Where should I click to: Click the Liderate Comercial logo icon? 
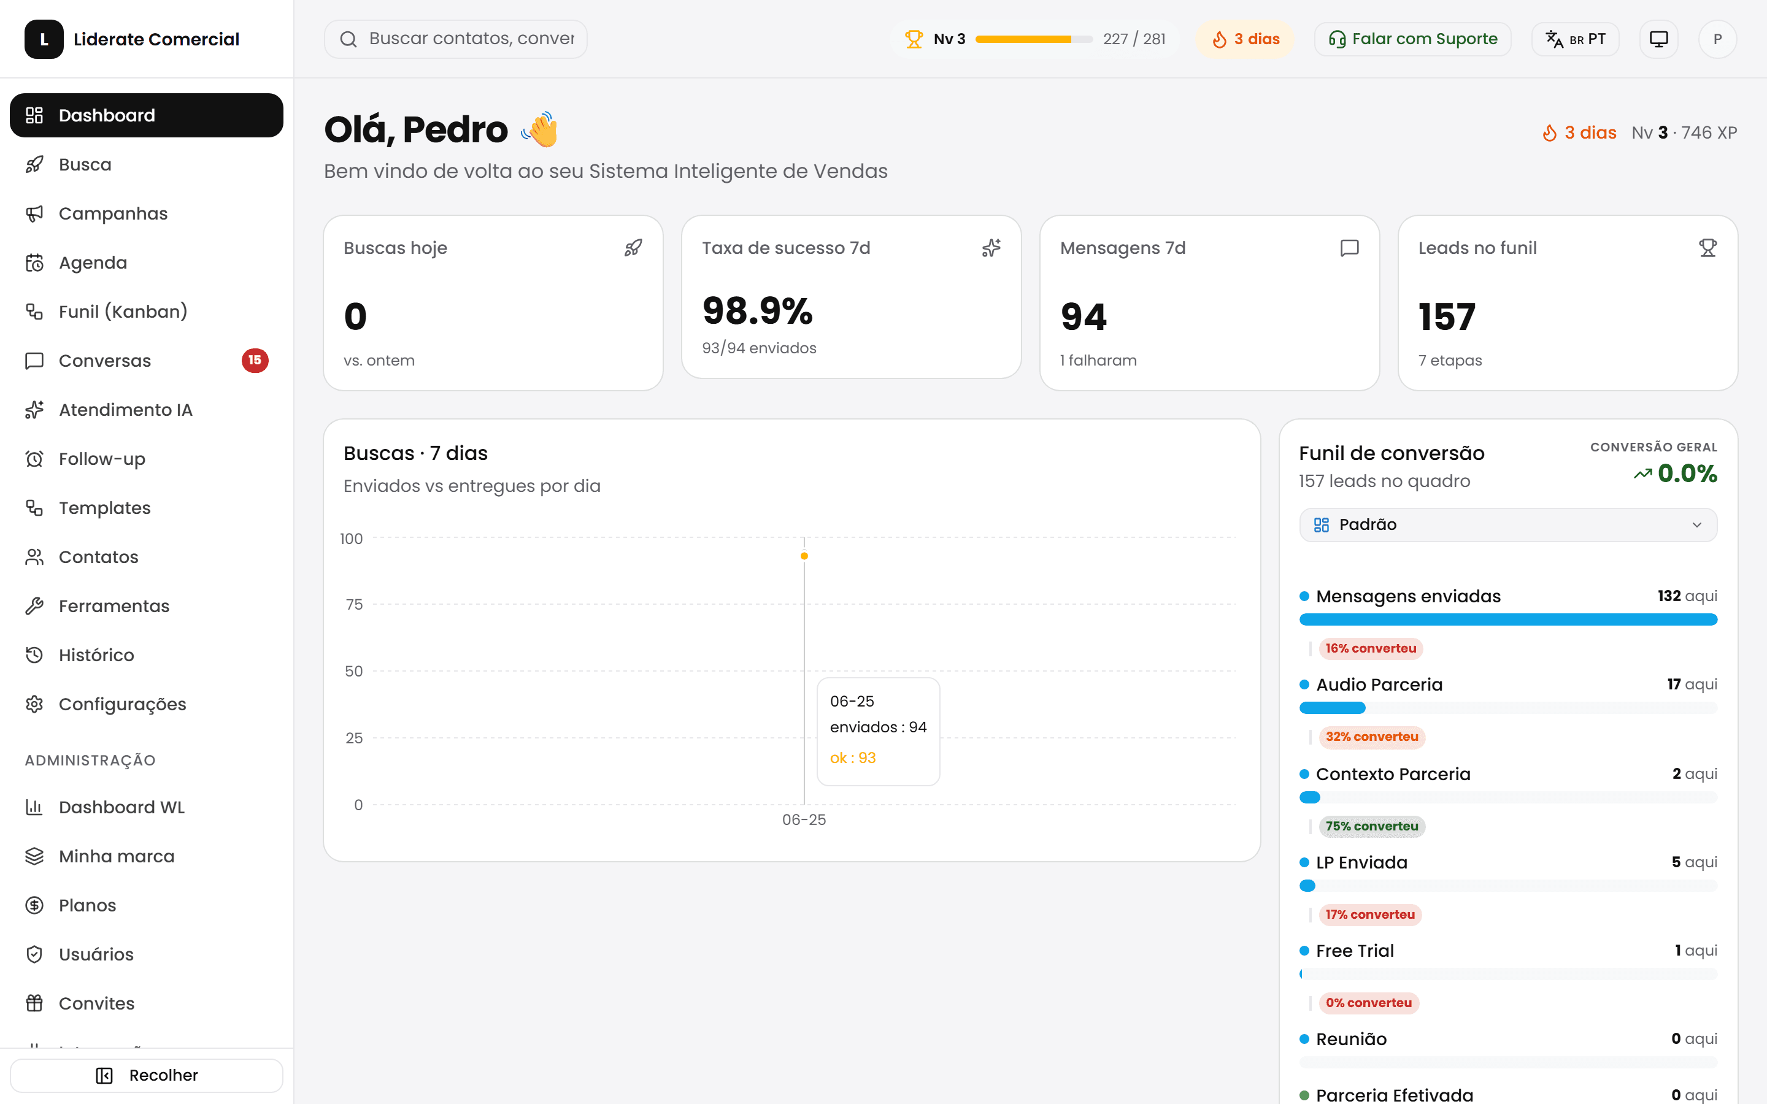point(44,39)
